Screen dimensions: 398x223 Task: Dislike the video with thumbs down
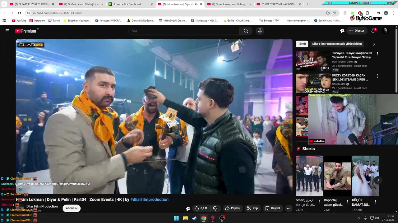[215, 208]
